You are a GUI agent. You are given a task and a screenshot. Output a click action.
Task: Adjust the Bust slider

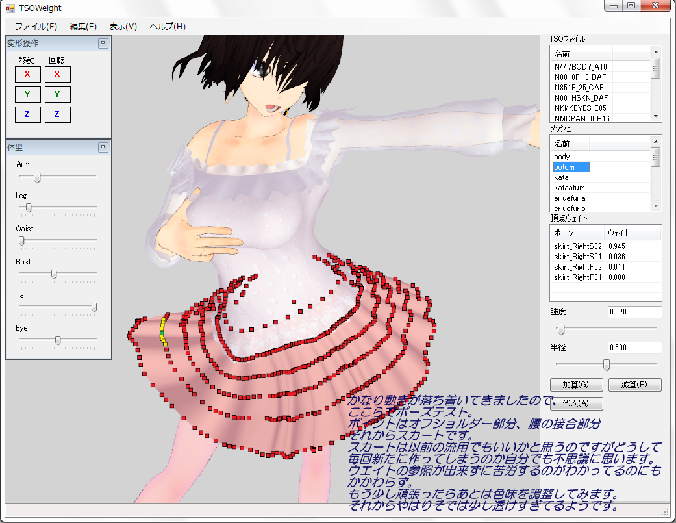click(54, 274)
